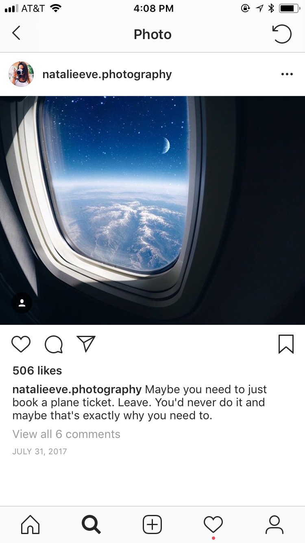The height and width of the screenshot is (543, 305).
Task: Tap the username in the caption
Action: pyautogui.click(x=77, y=390)
